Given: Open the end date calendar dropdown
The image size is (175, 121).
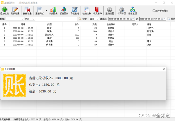Looking at the screenshot, I should [163, 19].
